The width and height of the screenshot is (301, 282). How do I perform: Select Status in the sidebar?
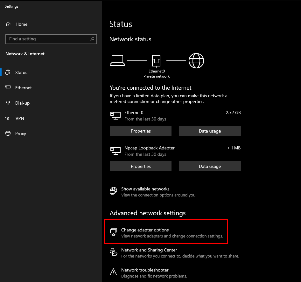[21, 72]
